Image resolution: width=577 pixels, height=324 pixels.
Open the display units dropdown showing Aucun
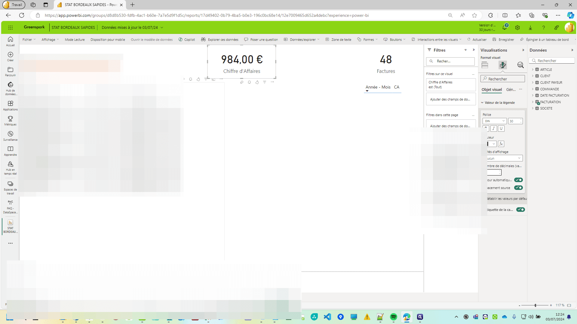[x=505, y=158]
